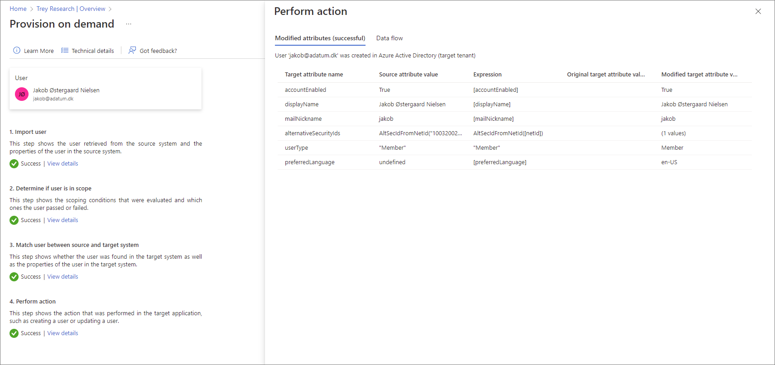Viewport: 775px width, 365px height.
Task: Select the Modified attributes (successful) tab
Action: coord(320,38)
